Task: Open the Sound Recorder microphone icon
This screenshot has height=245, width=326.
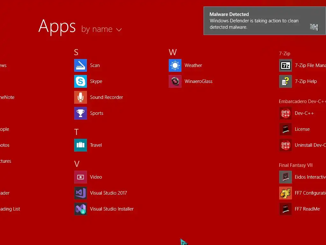Action: click(x=81, y=97)
